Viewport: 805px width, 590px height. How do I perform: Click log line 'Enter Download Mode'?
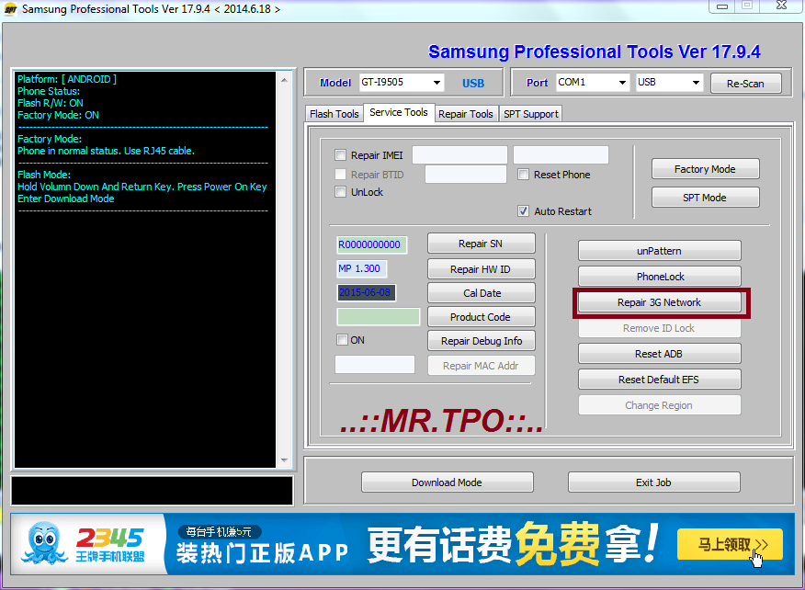(66, 199)
